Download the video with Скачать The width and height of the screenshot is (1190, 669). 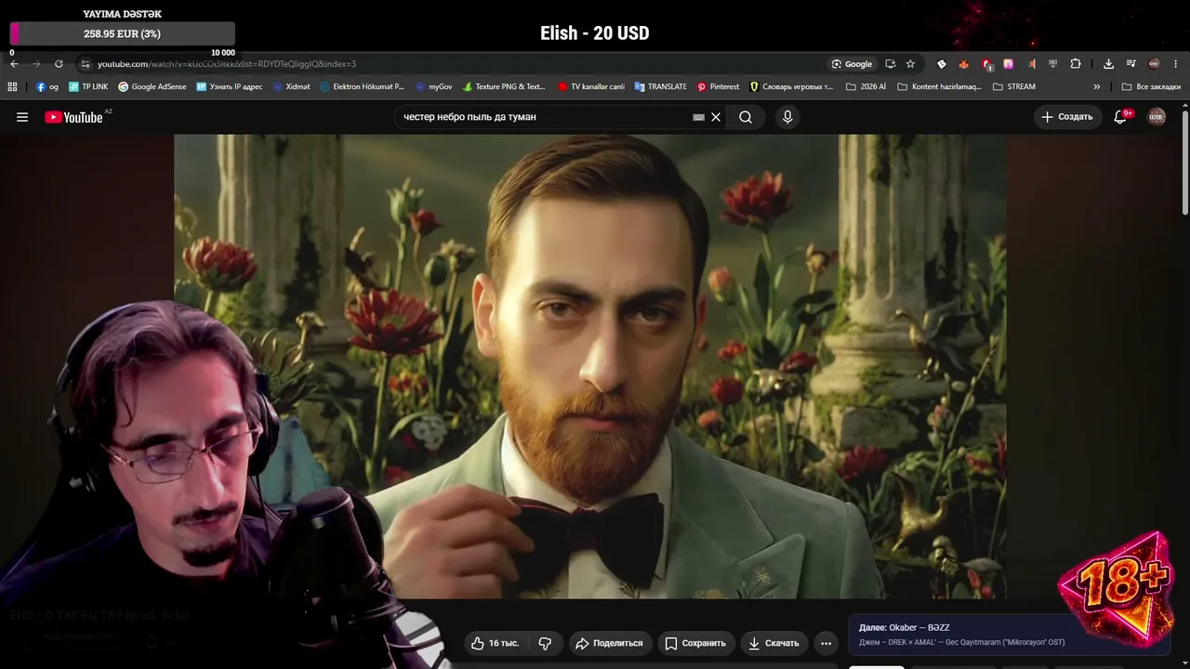tap(774, 643)
